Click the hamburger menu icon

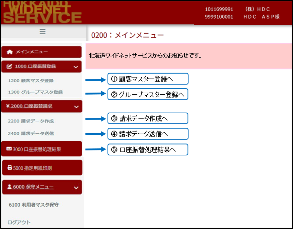pos(42,32)
